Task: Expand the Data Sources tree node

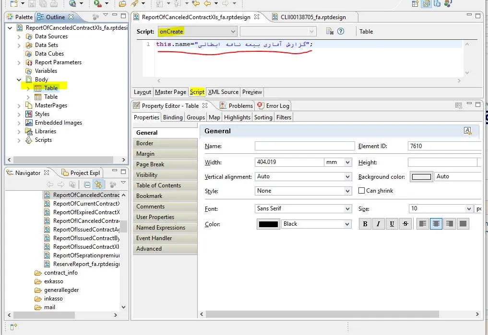Action: click(19, 37)
